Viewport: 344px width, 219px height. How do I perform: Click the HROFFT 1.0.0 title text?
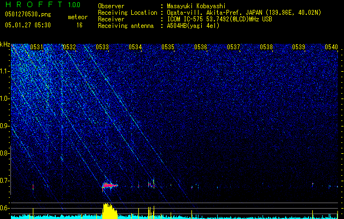(x=43, y=4)
